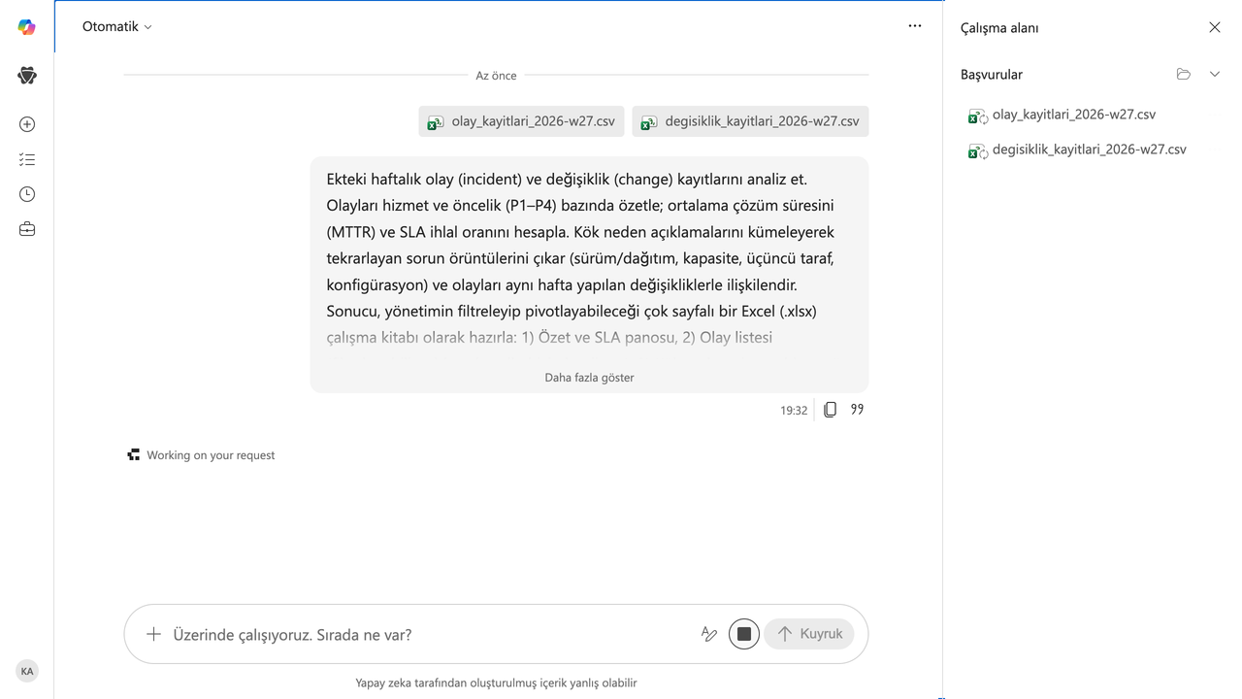Image resolution: width=1242 pixels, height=699 pixels.
Task: Open olay_kayitlari_2026-w27.csv attachment chip in chat
Action: pos(521,121)
